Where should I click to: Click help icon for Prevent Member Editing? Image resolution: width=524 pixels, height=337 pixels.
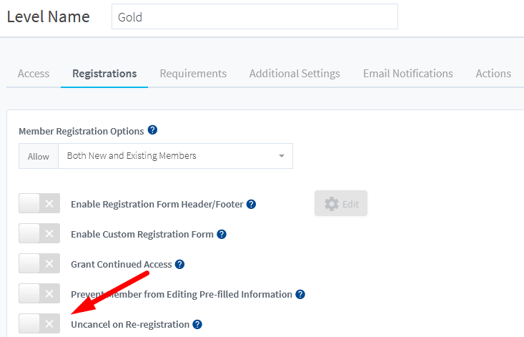tap(300, 294)
